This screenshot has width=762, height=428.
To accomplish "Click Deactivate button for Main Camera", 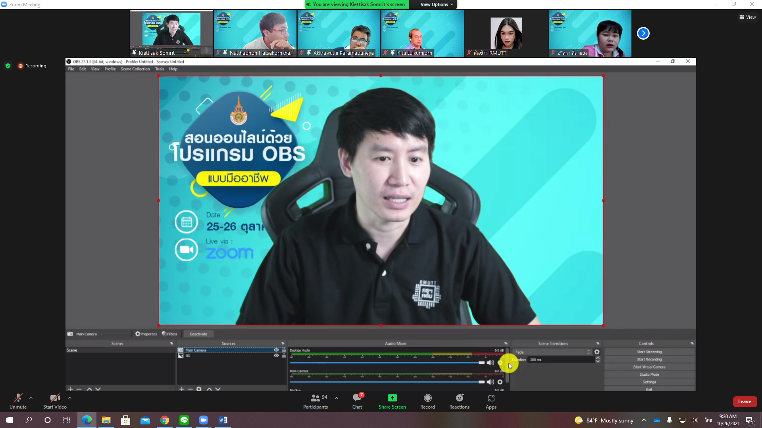I will pyautogui.click(x=198, y=334).
